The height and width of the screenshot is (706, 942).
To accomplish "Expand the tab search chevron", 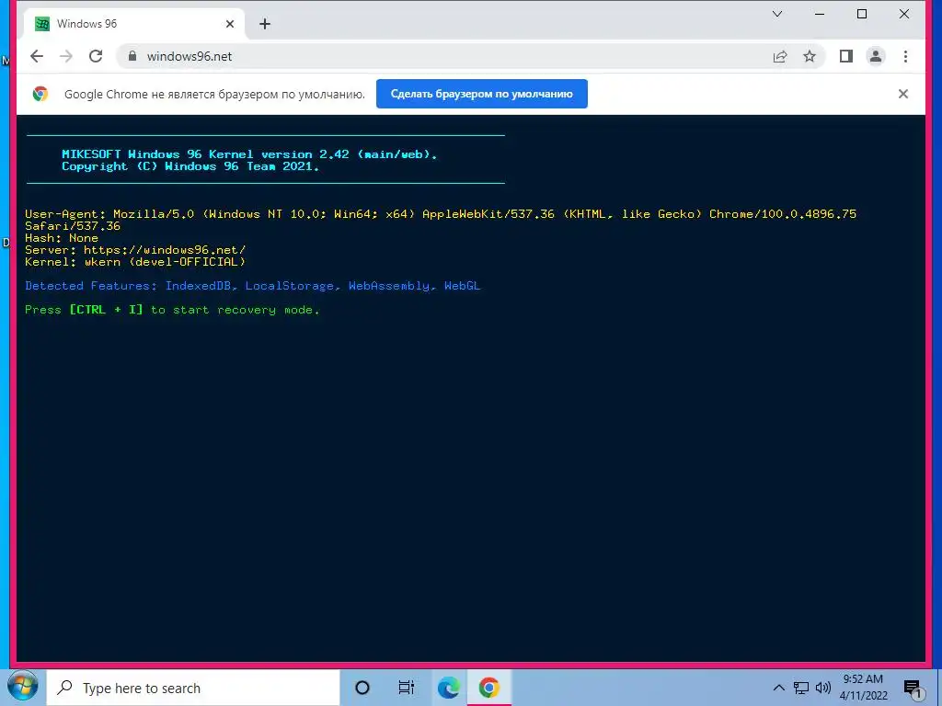I will click(776, 14).
